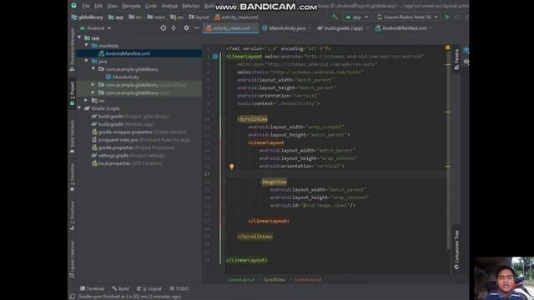Open the Build Variants side panel
This screenshot has height=300, width=534.
pyautogui.click(x=72, y=136)
